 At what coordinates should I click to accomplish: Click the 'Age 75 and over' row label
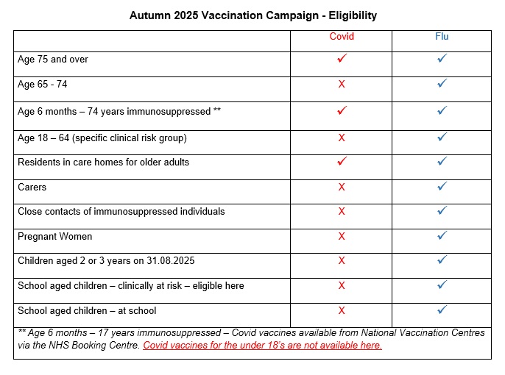tap(53, 59)
